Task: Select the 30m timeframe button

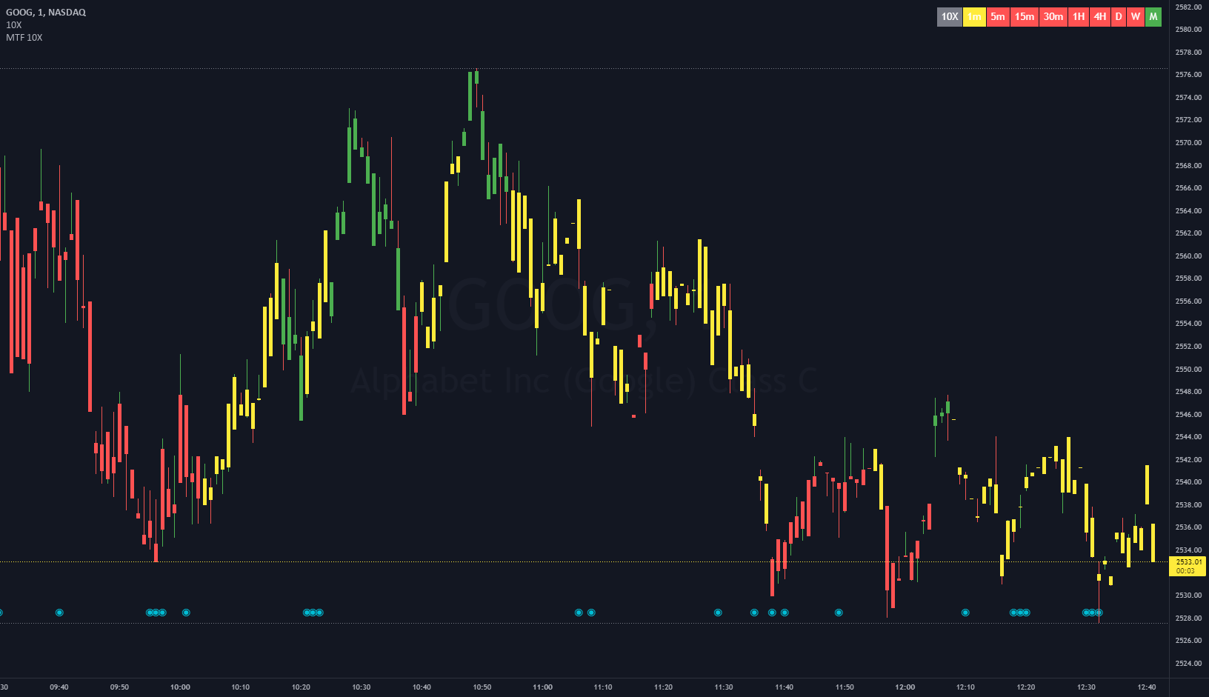Action: coord(1053,16)
